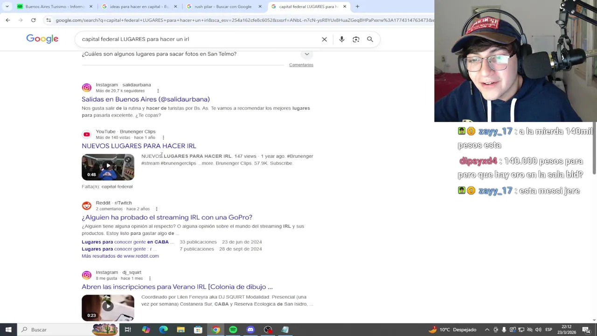Image resolution: width=597 pixels, height=336 pixels.
Task: Open site information icon in address bar
Action: coord(49,20)
